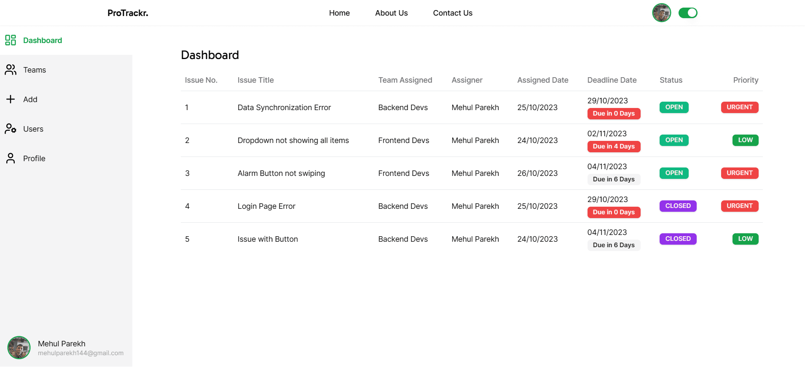The image size is (805, 367).
Task: Go to About Us page
Action: tap(392, 13)
